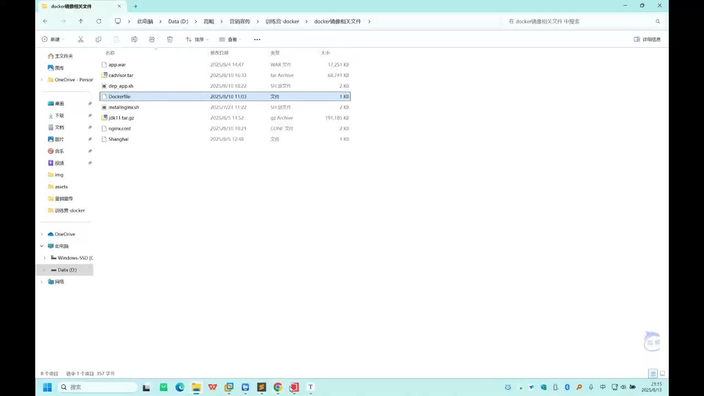
Task: Open Sublime Text from the taskbar
Action: click(x=261, y=387)
